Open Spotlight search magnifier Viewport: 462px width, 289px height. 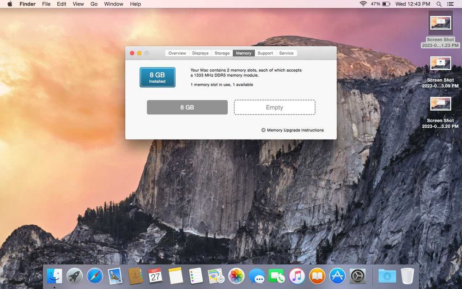click(439, 4)
